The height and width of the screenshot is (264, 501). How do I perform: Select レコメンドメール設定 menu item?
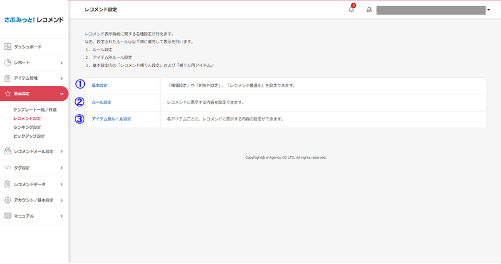(x=34, y=152)
